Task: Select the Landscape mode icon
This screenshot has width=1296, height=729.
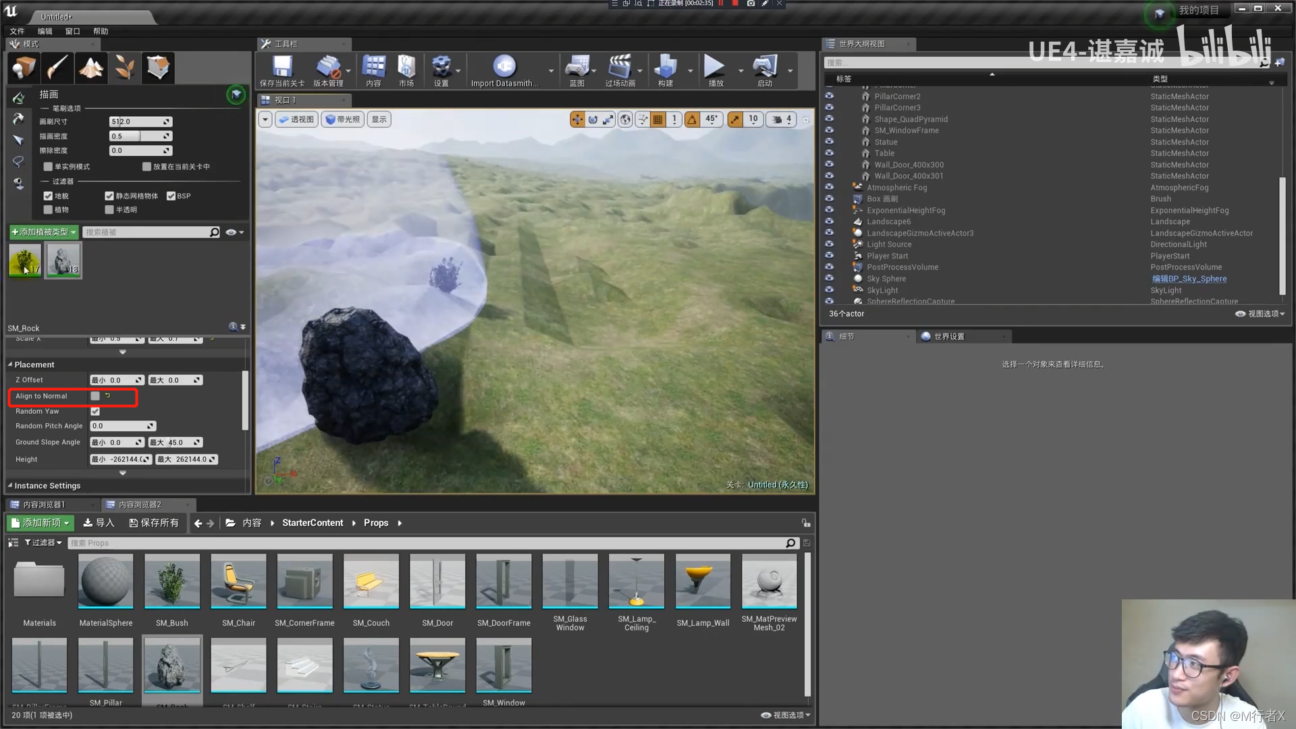Action: tap(91, 67)
